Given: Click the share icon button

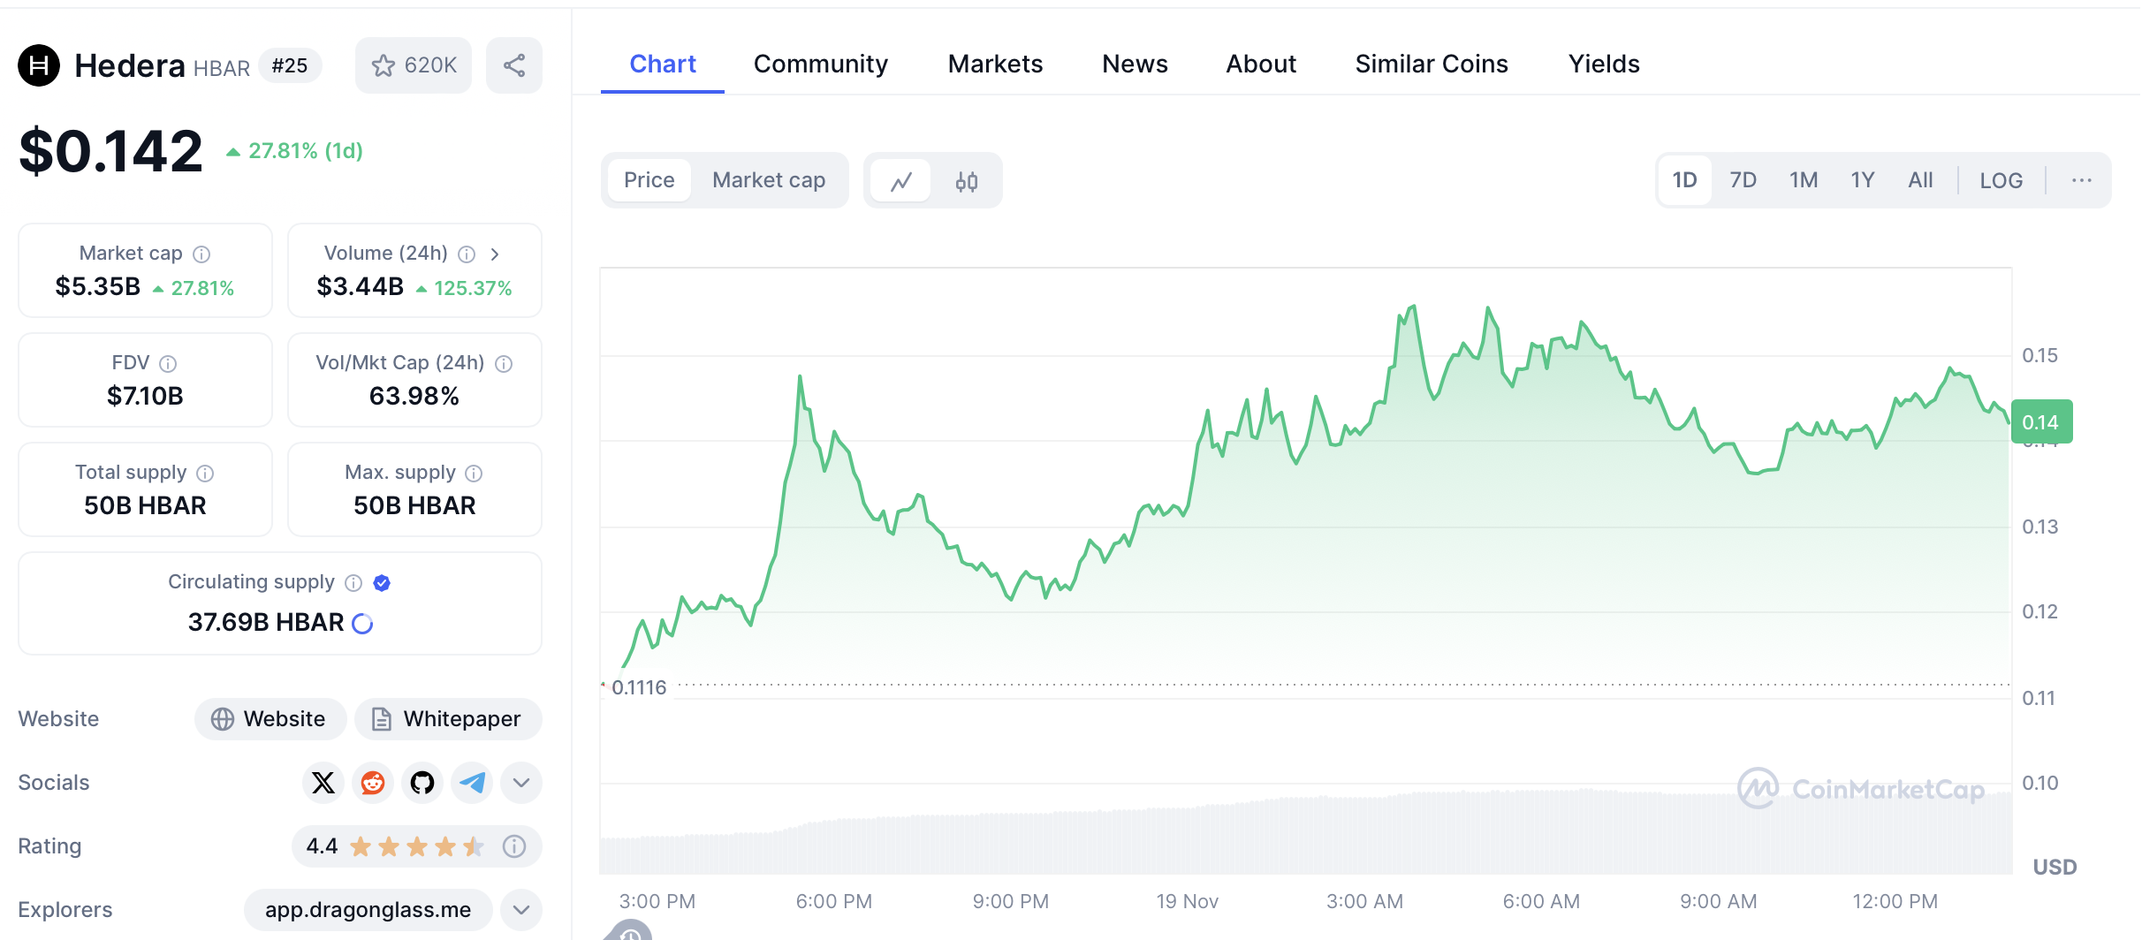Looking at the screenshot, I should [x=514, y=65].
